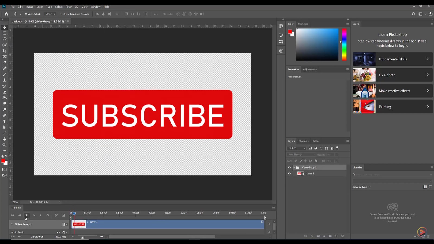
Task: Create a new group folder icon
Action: pos(330,236)
